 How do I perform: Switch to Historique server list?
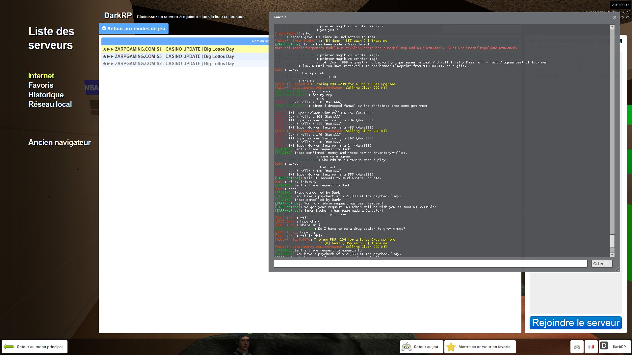pos(46,95)
